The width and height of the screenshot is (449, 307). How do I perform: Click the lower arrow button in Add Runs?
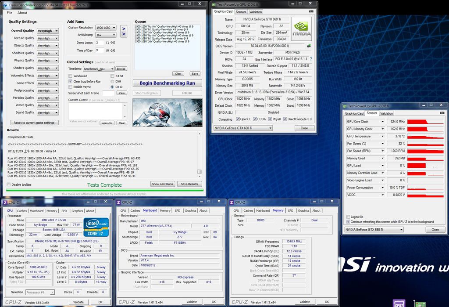124,34
